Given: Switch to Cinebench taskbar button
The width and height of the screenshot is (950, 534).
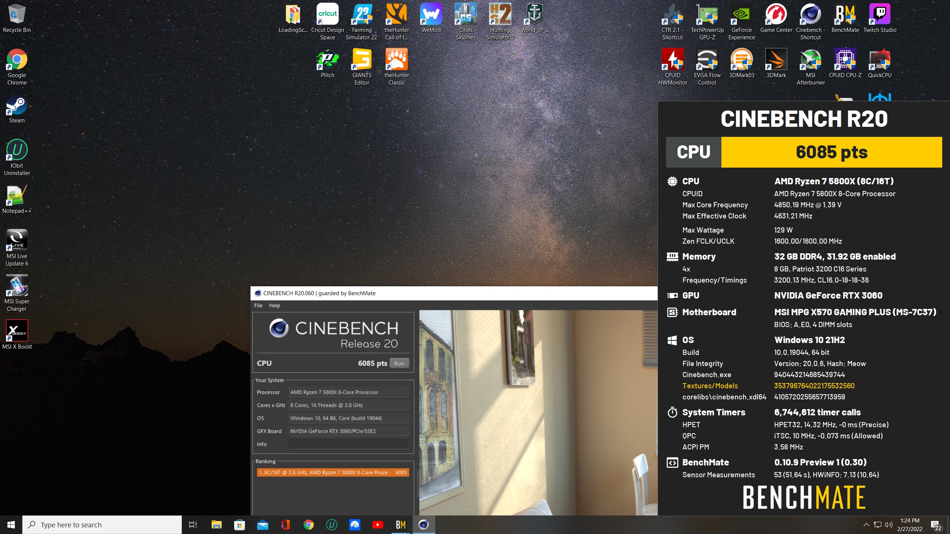Looking at the screenshot, I should click(x=424, y=525).
